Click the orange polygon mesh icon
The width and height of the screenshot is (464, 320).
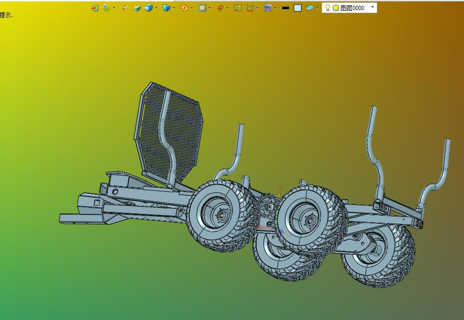tap(184, 8)
